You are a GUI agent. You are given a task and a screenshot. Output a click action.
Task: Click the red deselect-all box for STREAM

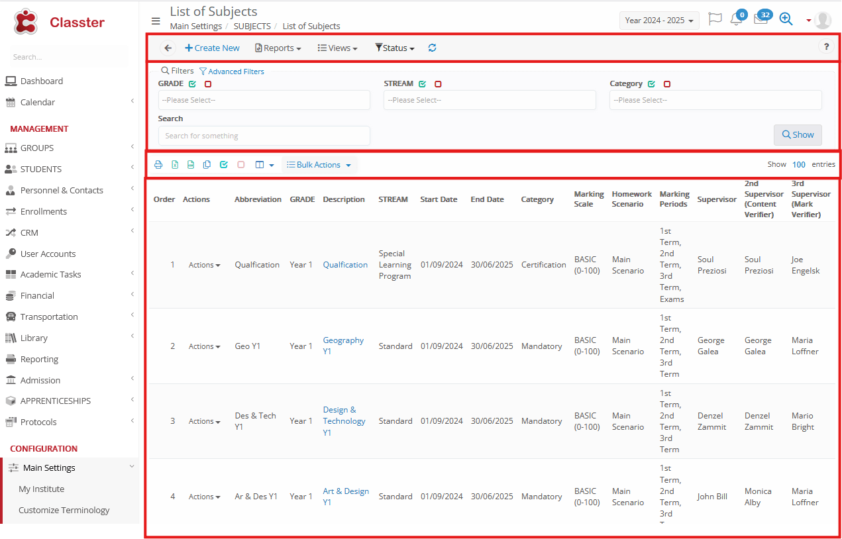point(438,84)
